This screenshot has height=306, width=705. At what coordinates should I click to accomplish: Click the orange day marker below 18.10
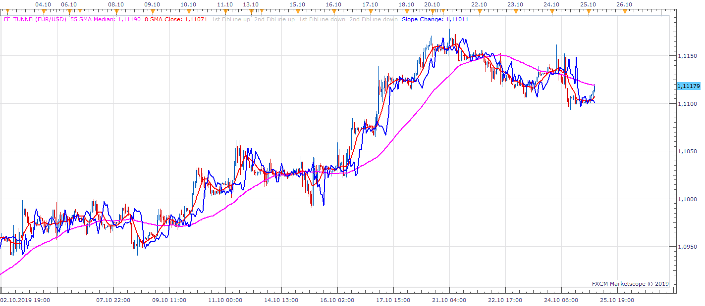pos(406,11)
